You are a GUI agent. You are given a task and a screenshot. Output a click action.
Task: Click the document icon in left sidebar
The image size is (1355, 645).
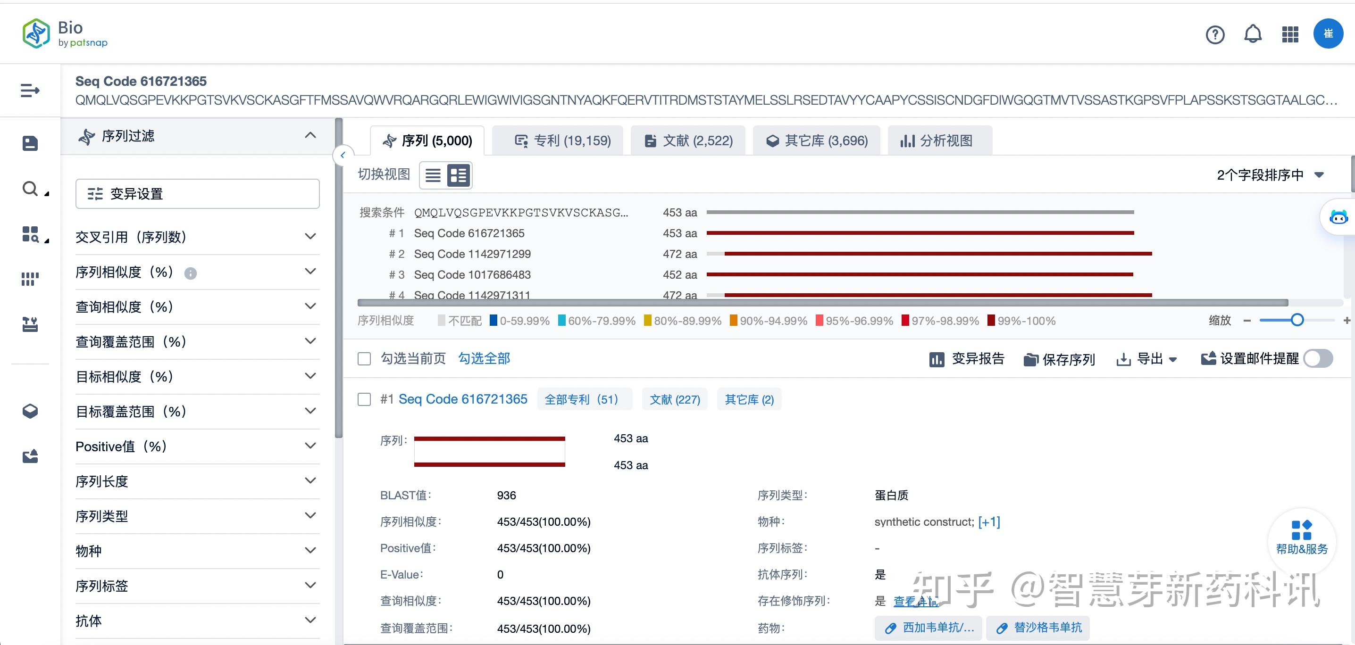click(x=30, y=143)
